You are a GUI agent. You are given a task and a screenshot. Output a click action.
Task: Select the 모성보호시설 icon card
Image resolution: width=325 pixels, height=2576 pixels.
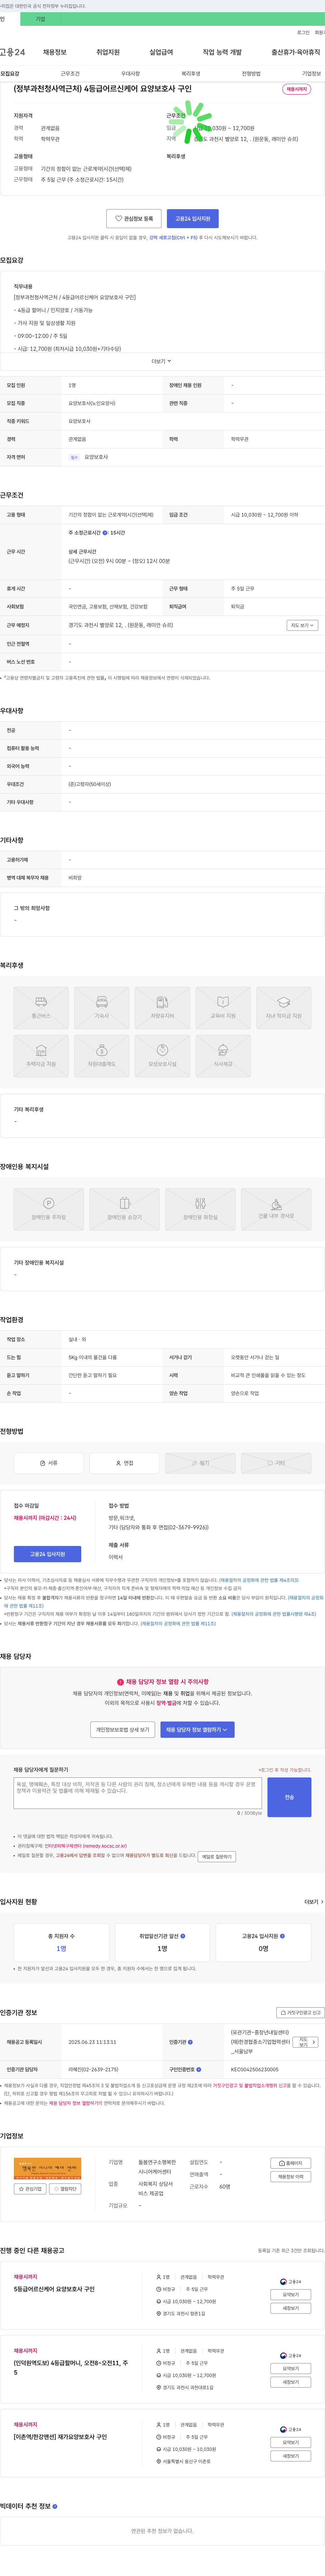click(x=162, y=1056)
